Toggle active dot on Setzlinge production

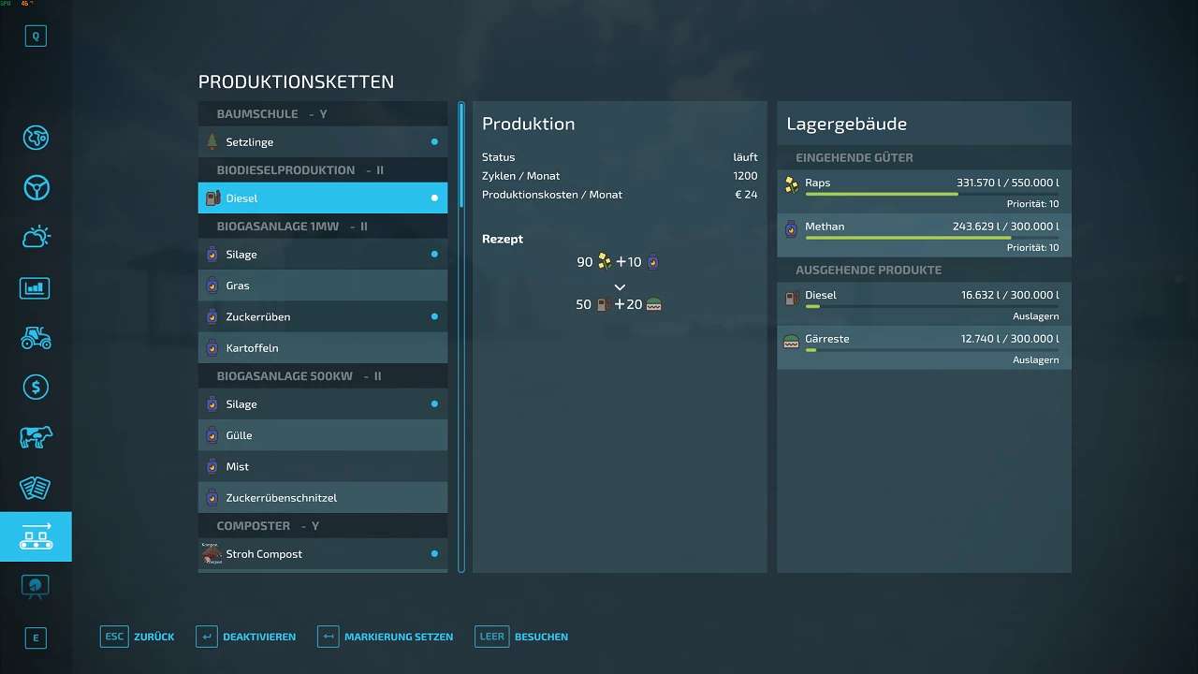click(434, 142)
